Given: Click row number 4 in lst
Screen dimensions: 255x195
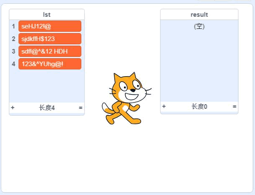Looking at the screenshot, I should pyautogui.click(x=13, y=64).
